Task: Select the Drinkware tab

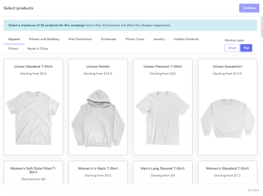Action: point(108,39)
